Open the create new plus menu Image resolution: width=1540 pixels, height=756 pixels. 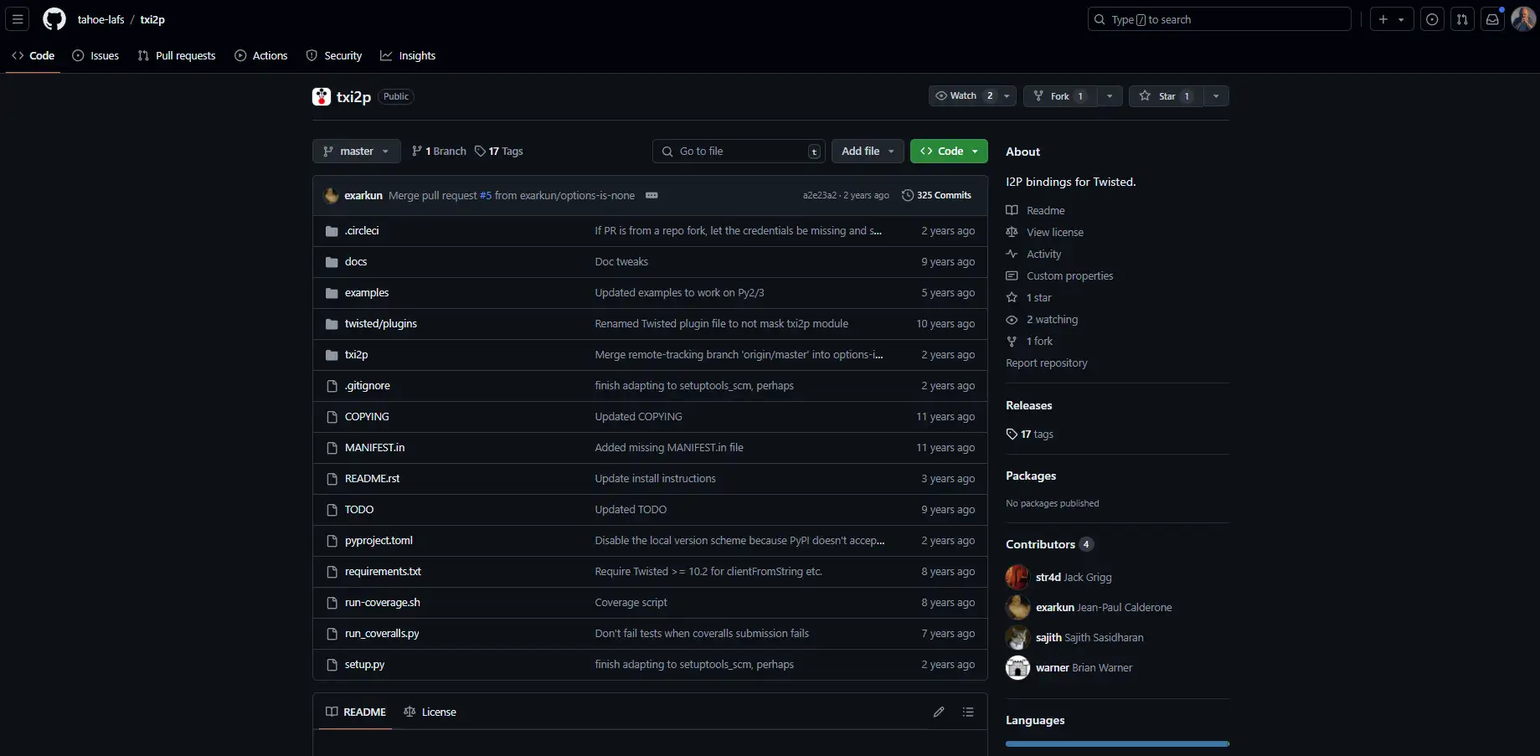[1383, 19]
